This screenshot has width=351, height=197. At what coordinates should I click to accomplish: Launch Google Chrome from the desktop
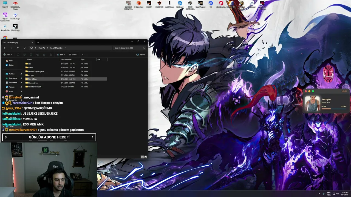[x=5, y=38]
